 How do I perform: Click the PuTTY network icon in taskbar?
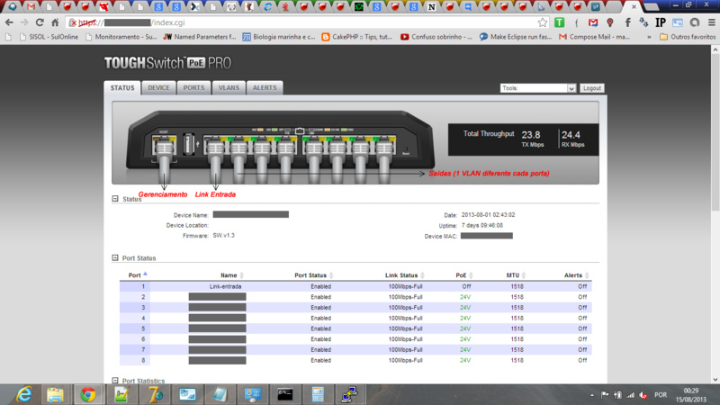[350, 394]
